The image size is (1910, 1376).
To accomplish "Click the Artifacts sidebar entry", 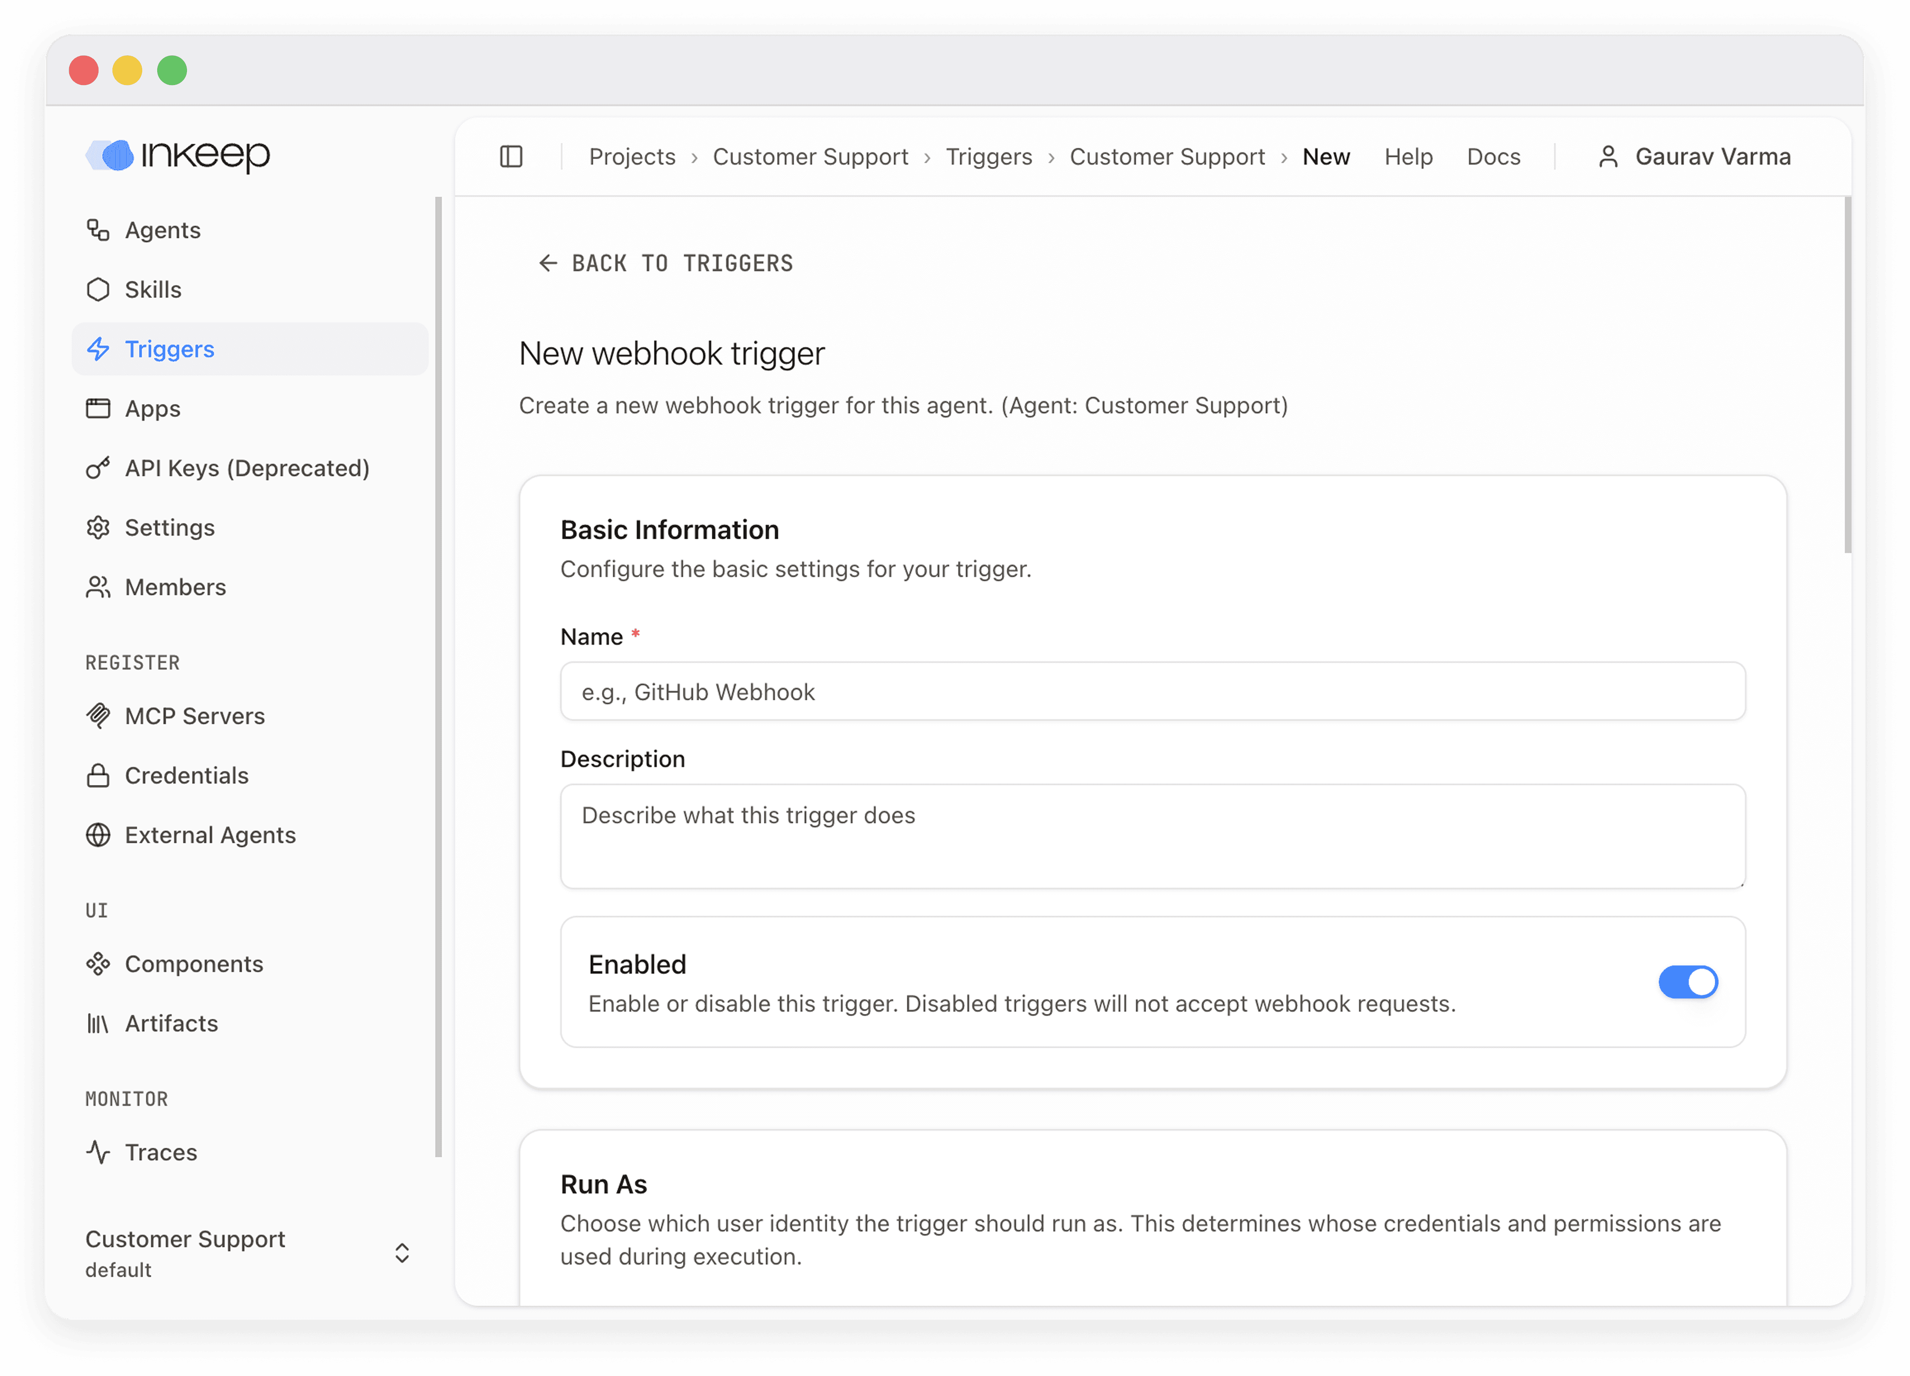I will (x=171, y=1023).
